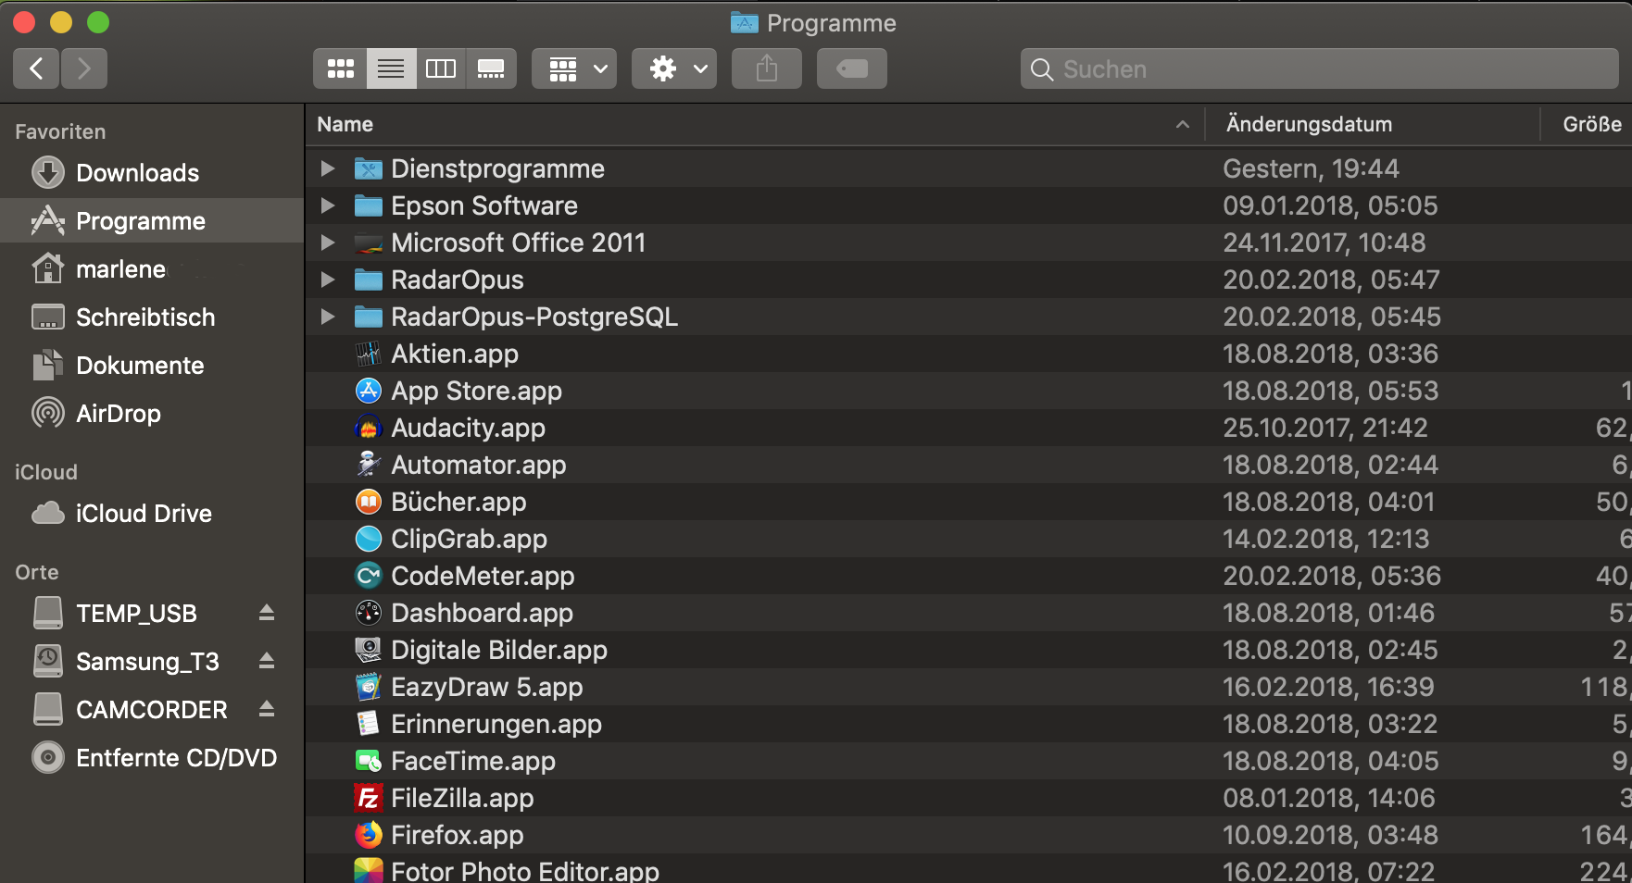
Task: Click the date Gestern, 19:44
Action: coord(1311,168)
